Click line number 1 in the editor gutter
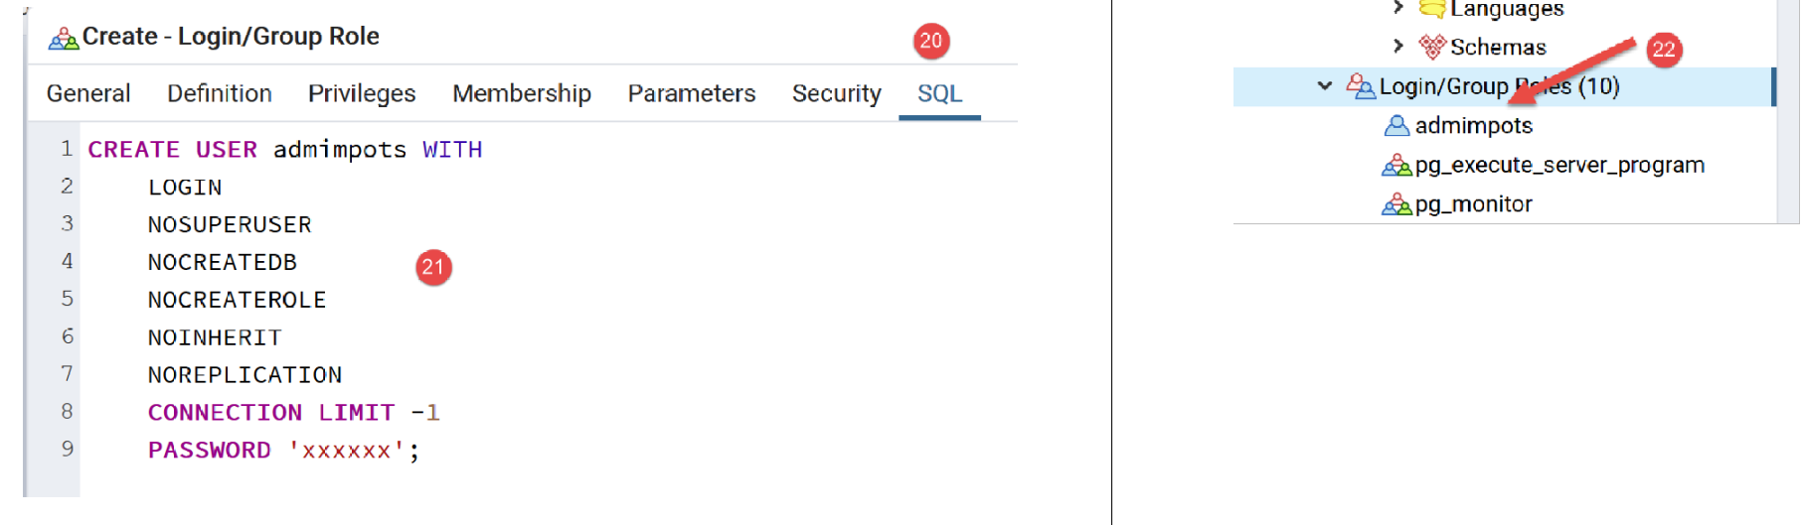 (67, 149)
